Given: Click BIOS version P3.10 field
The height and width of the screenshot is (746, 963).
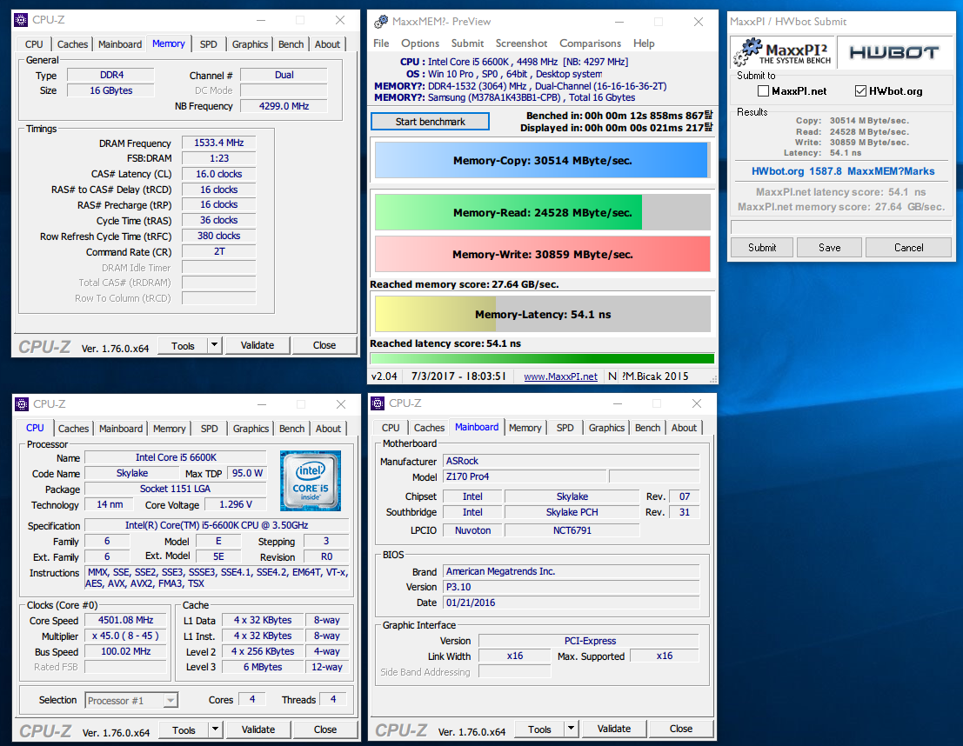Looking at the screenshot, I should [x=571, y=587].
